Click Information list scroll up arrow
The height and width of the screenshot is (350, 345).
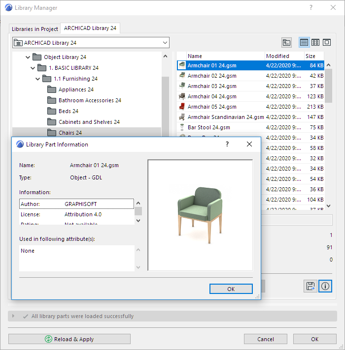click(138, 203)
